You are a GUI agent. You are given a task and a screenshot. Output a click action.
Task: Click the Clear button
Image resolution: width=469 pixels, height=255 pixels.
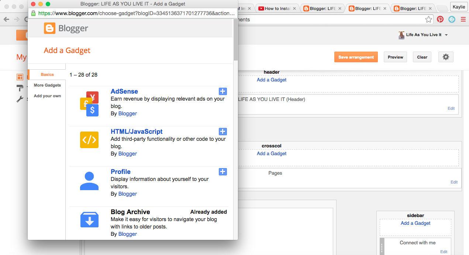(422, 57)
